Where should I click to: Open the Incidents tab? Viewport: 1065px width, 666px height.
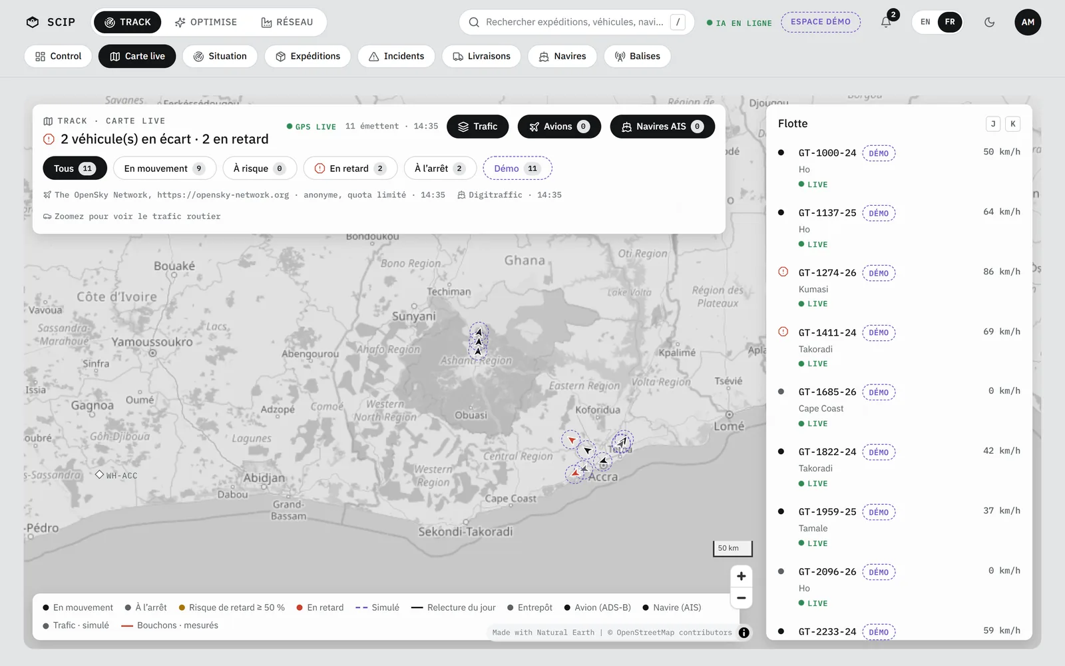pyautogui.click(x=396, y=56)
